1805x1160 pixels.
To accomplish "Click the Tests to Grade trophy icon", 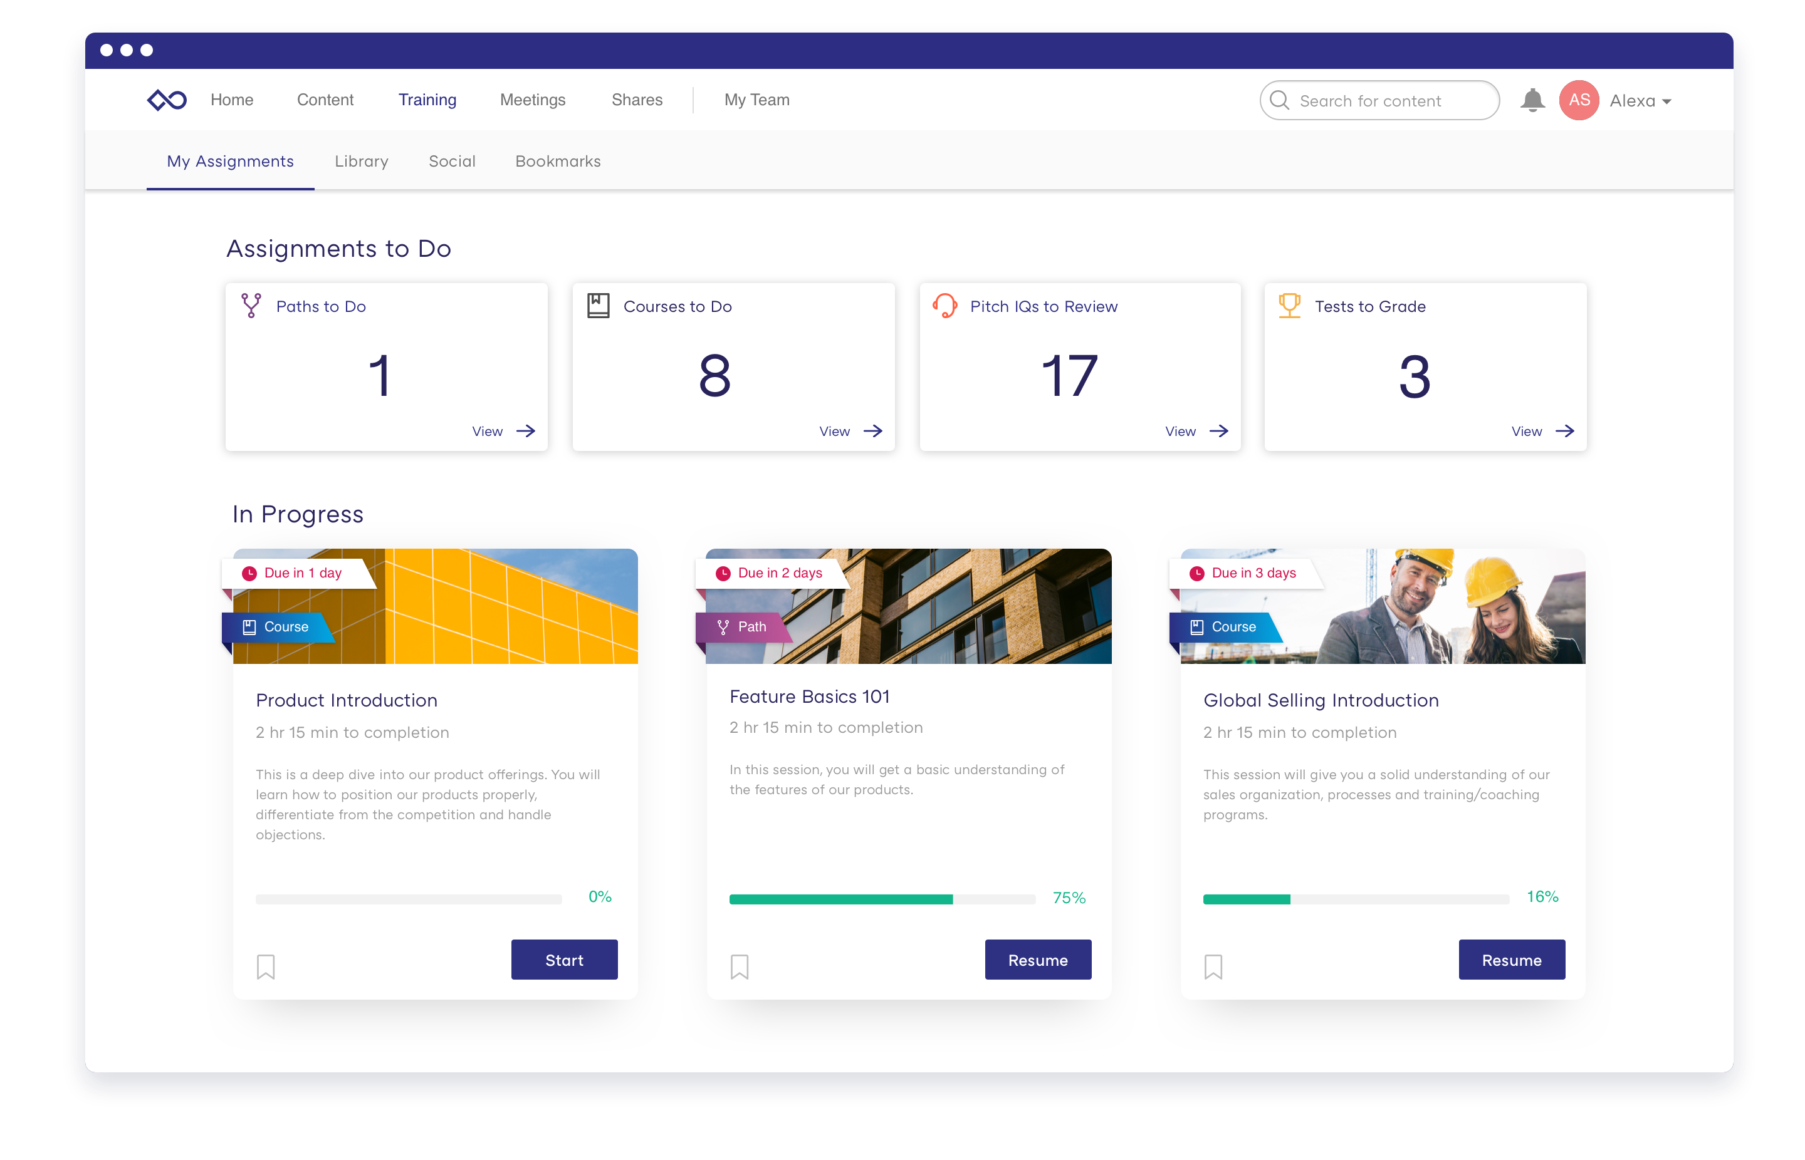I will coord(1289,306).
